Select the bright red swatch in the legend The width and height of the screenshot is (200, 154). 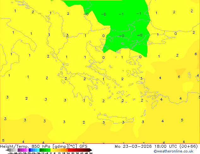pos(69,150)
